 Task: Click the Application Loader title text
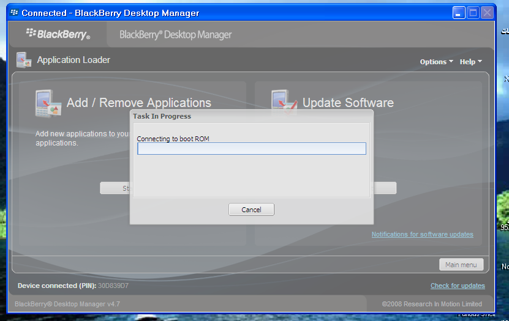[x=74, y=60]
